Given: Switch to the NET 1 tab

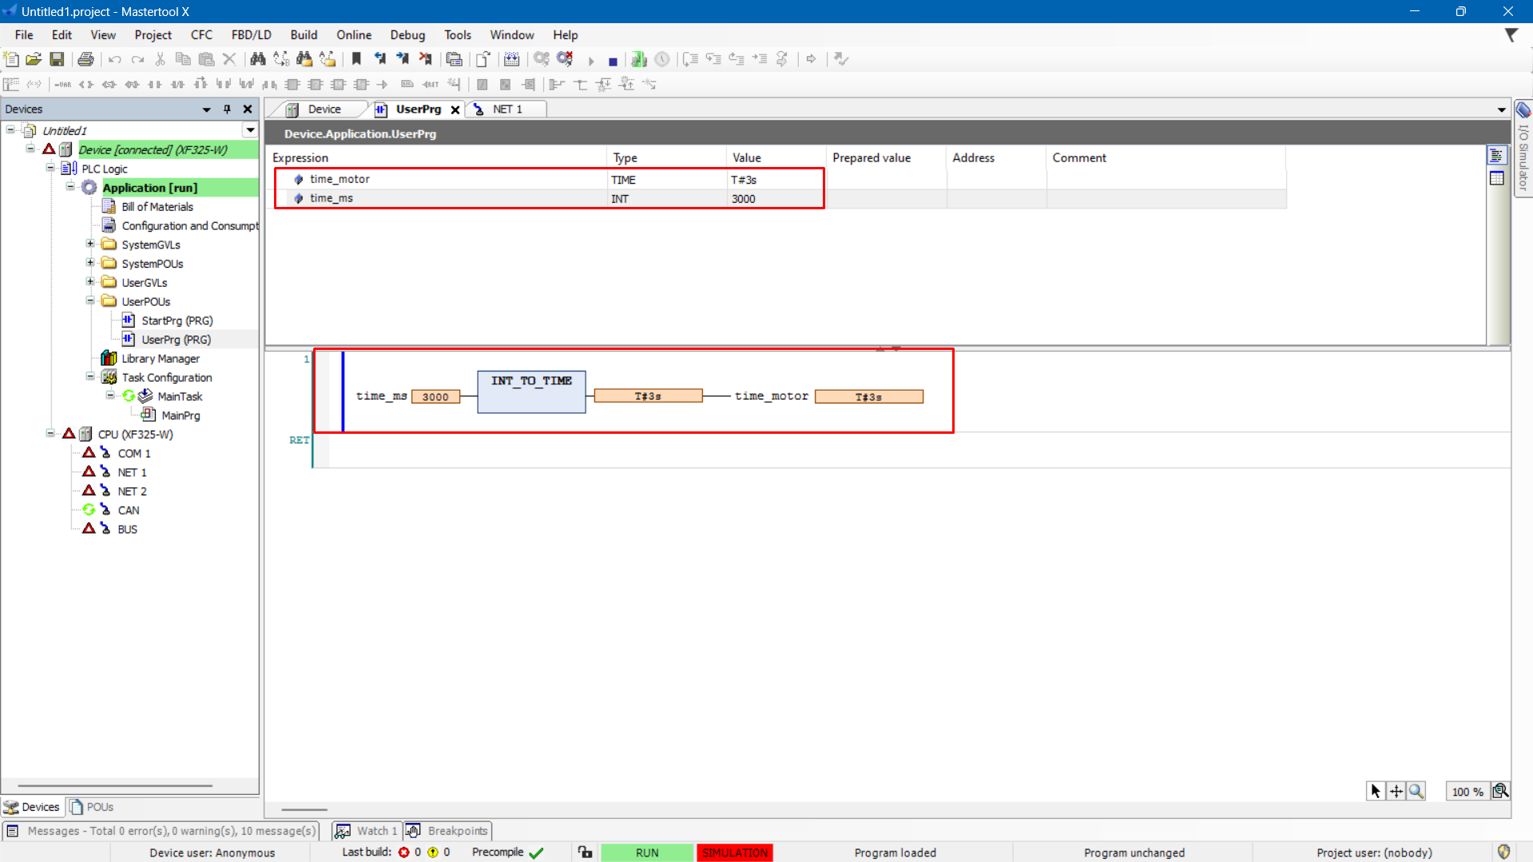Looking at the screenshot, I should click(506, 109).
